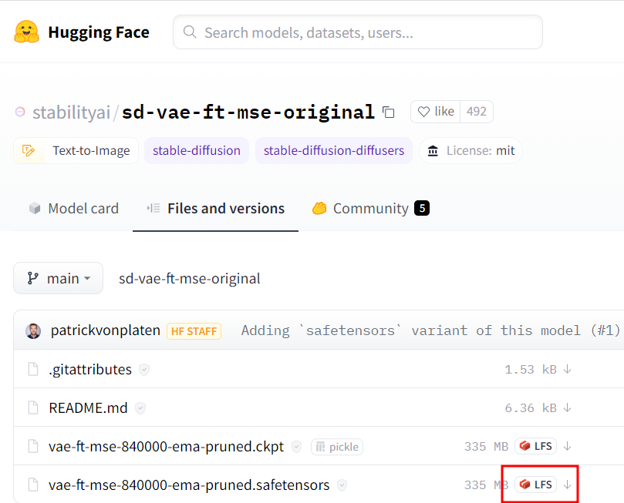Click the .safetensors shield icon
This screenshot has height=503, width=624.
tap(342, 485)
